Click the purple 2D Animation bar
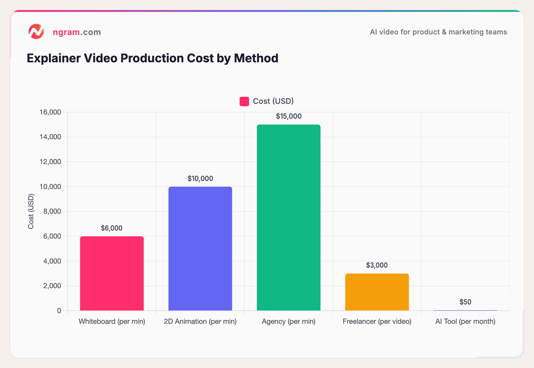Viewport: 534px width, 368px height. pos(200,248)
